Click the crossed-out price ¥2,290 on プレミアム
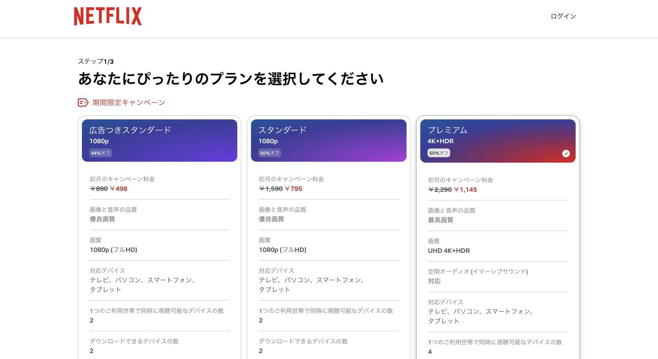This screenshot has width=658, height=359. [x=439, y=189]
